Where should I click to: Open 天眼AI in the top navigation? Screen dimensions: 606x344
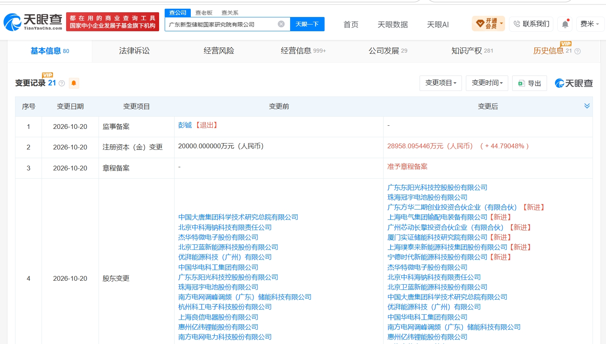click(x=438, y=25)
